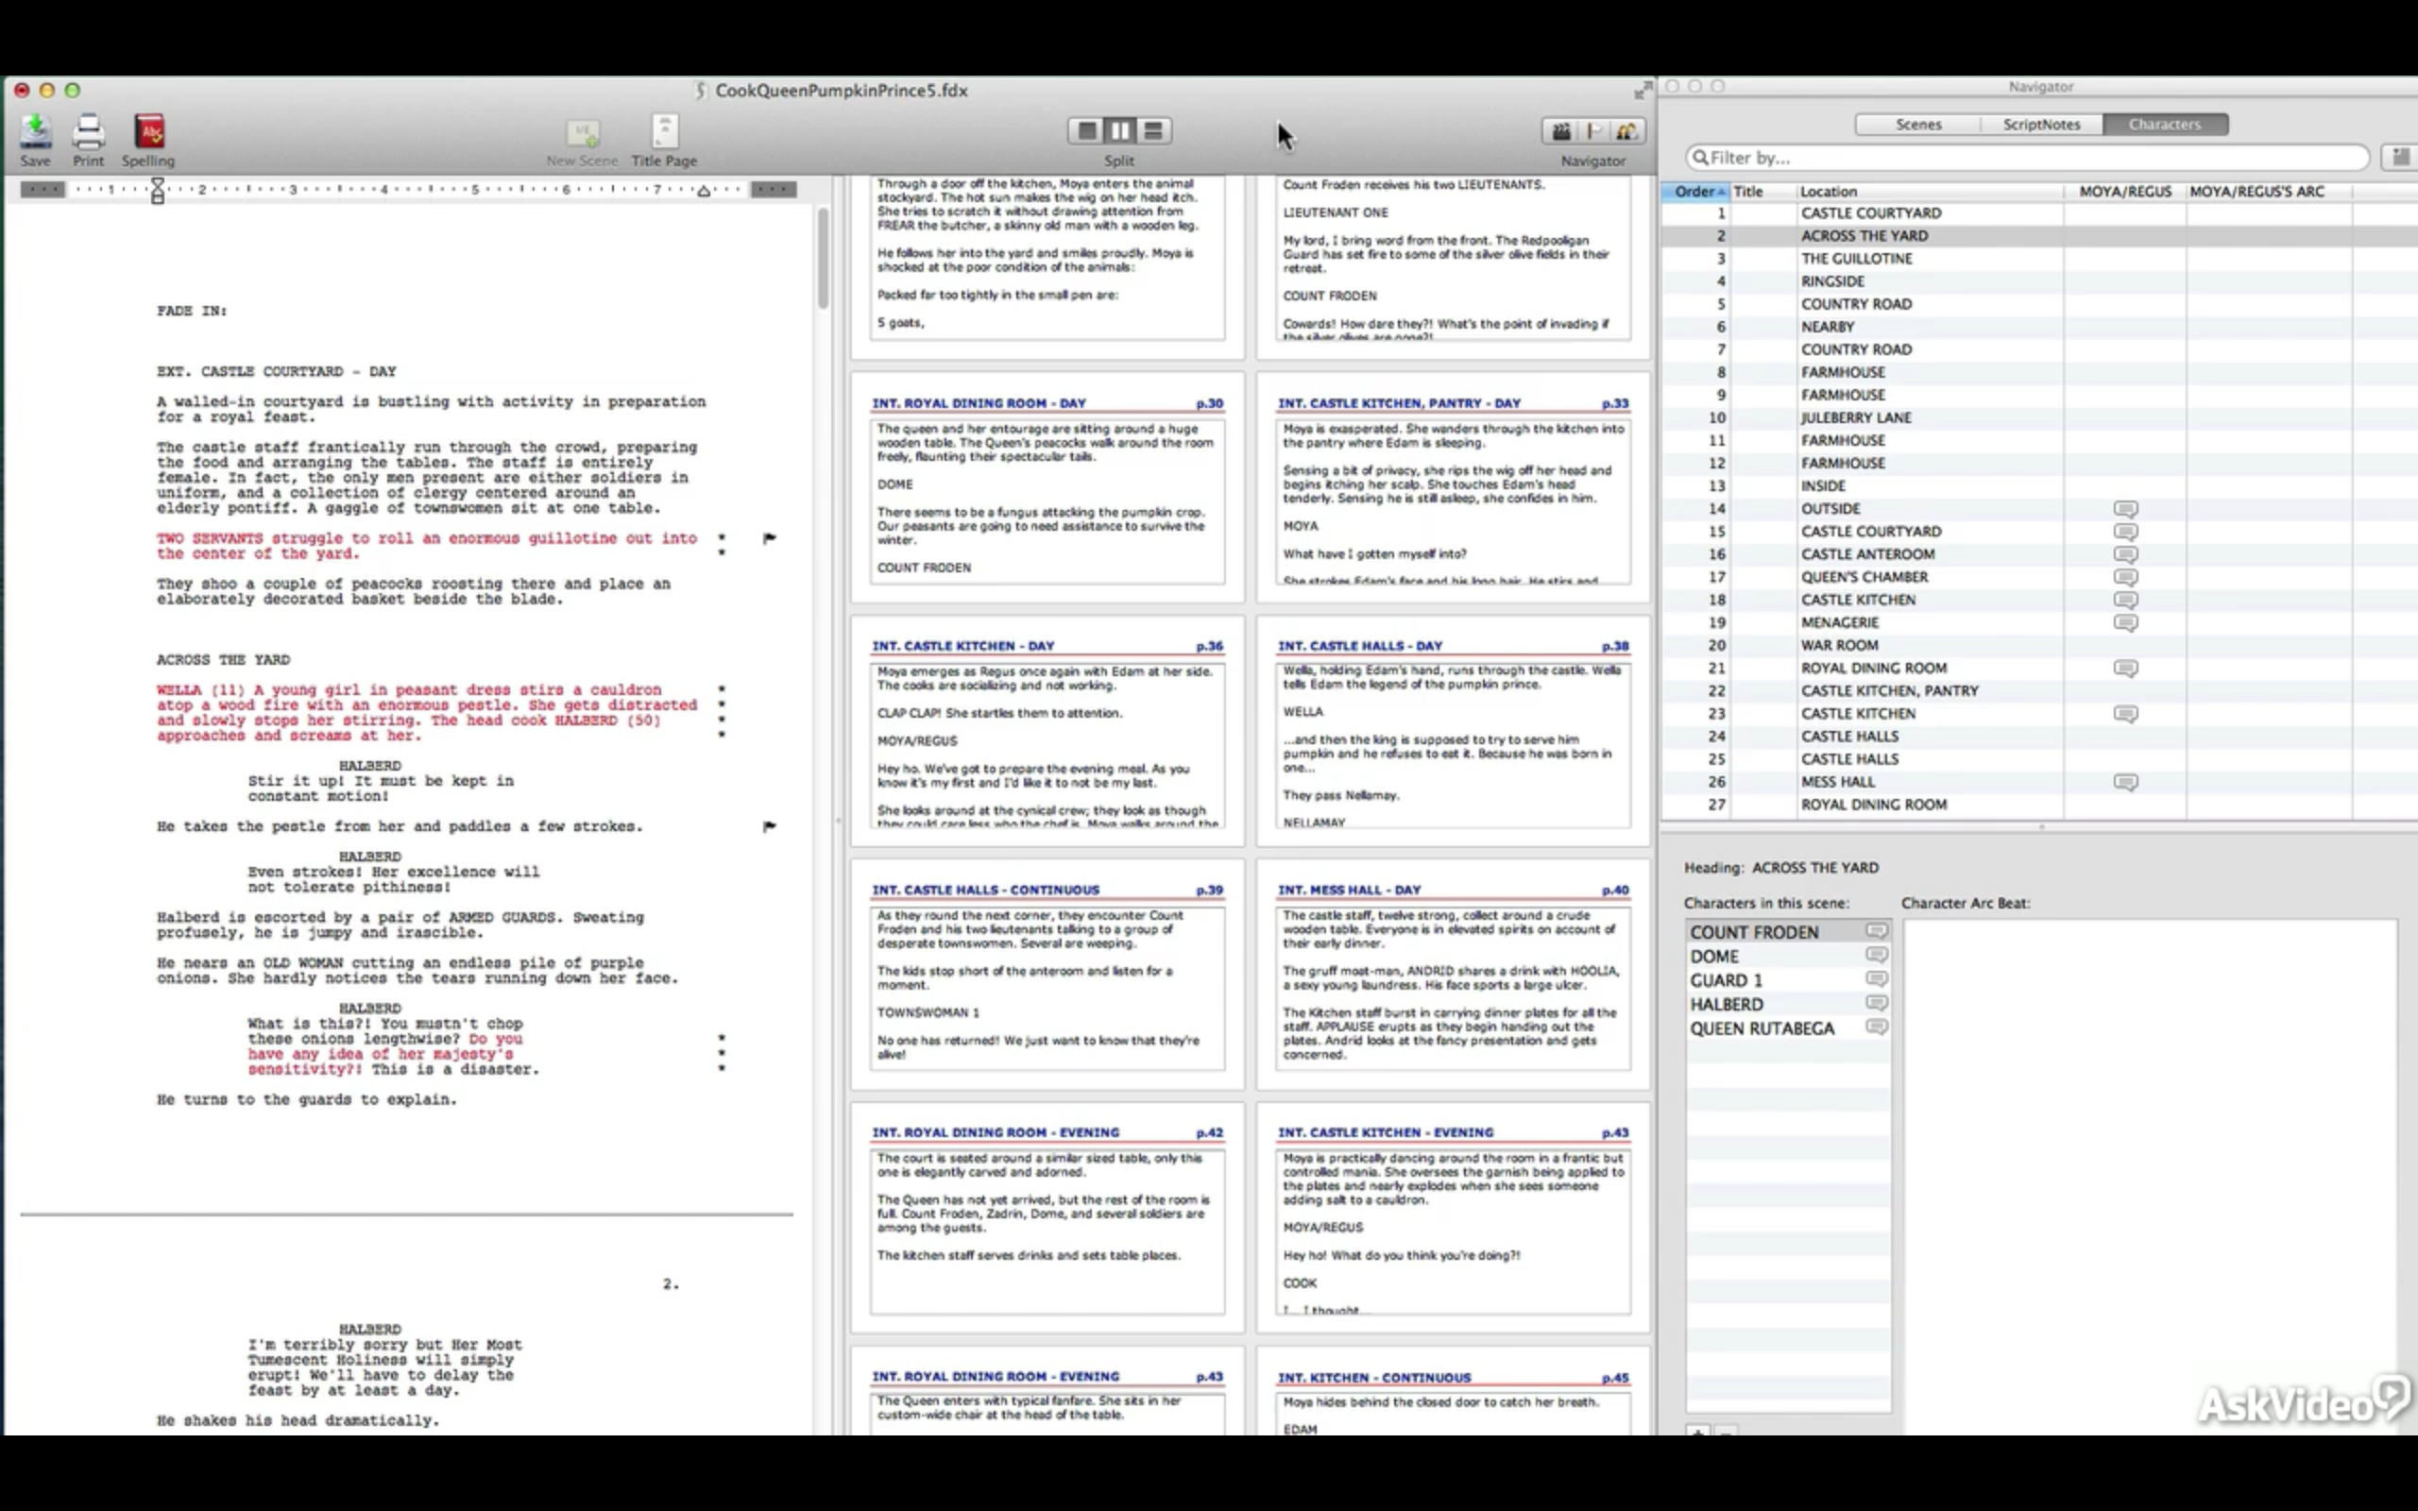The width and height of the screenshot is (2418, 1511).
Task: Open the Print dialog via toolbar icon
Action: (x=88, y=131)
